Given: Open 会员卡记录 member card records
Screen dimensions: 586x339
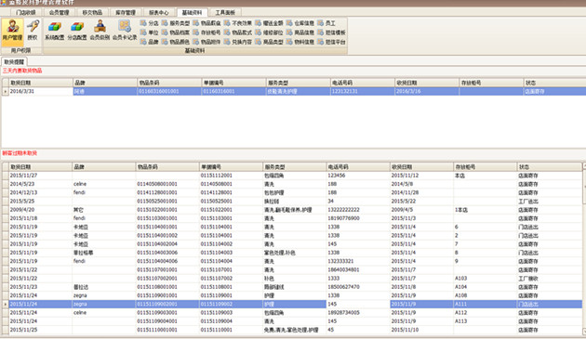Looking at the screenshot, I should coord(125,31).
